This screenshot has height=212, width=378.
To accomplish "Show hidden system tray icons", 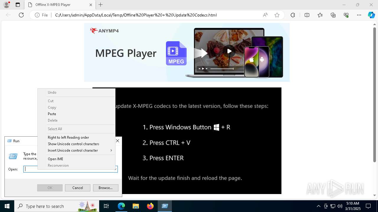I will point(318,206).
